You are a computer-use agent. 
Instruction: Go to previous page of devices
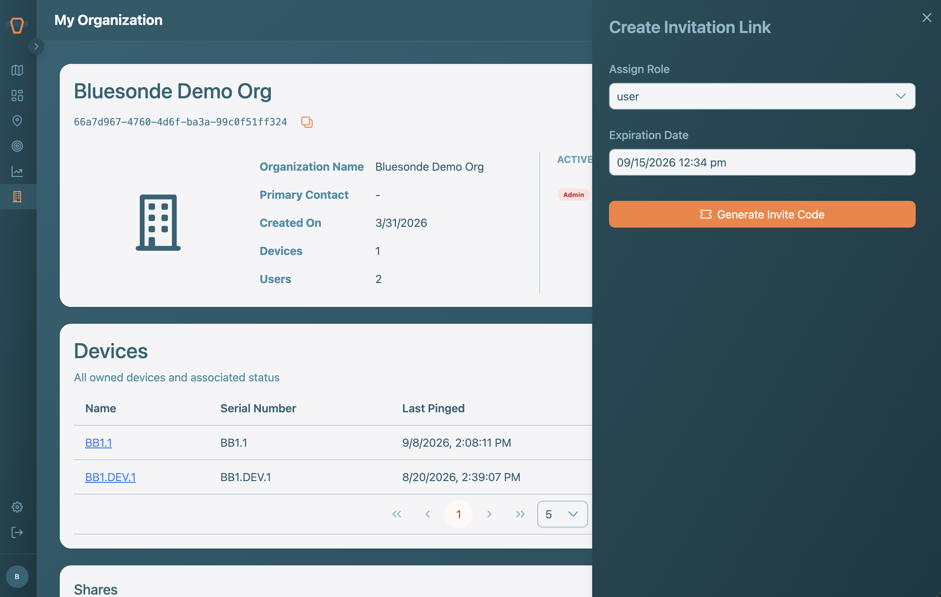[x=428, y=514]
